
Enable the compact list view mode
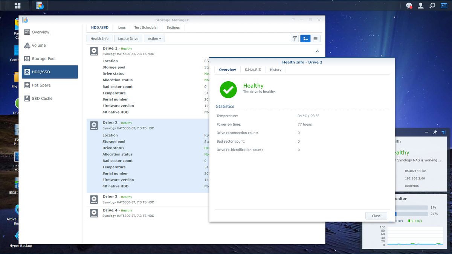pyautogui.click(x=315, y=38)
